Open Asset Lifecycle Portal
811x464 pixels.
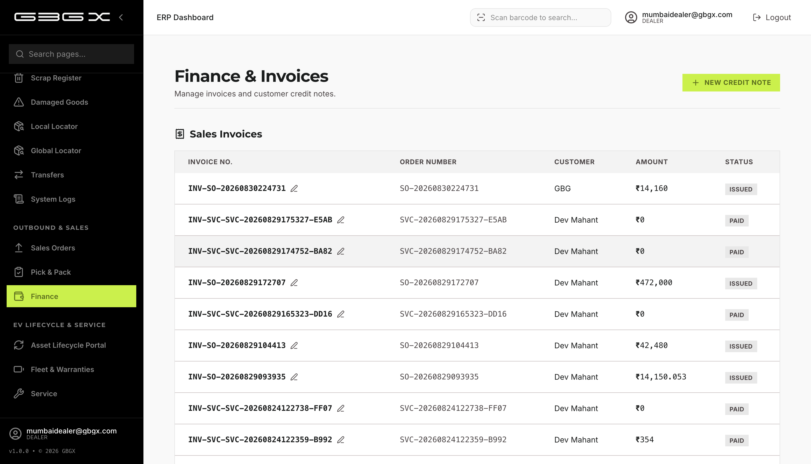[71, 345]
